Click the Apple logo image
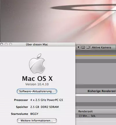The image size is (116, 125). tap(37, 64)
